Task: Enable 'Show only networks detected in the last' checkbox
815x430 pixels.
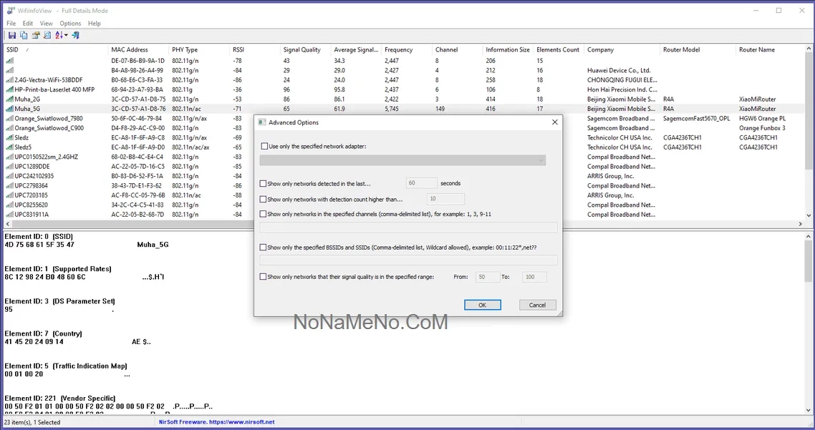Action: [263, 183]
